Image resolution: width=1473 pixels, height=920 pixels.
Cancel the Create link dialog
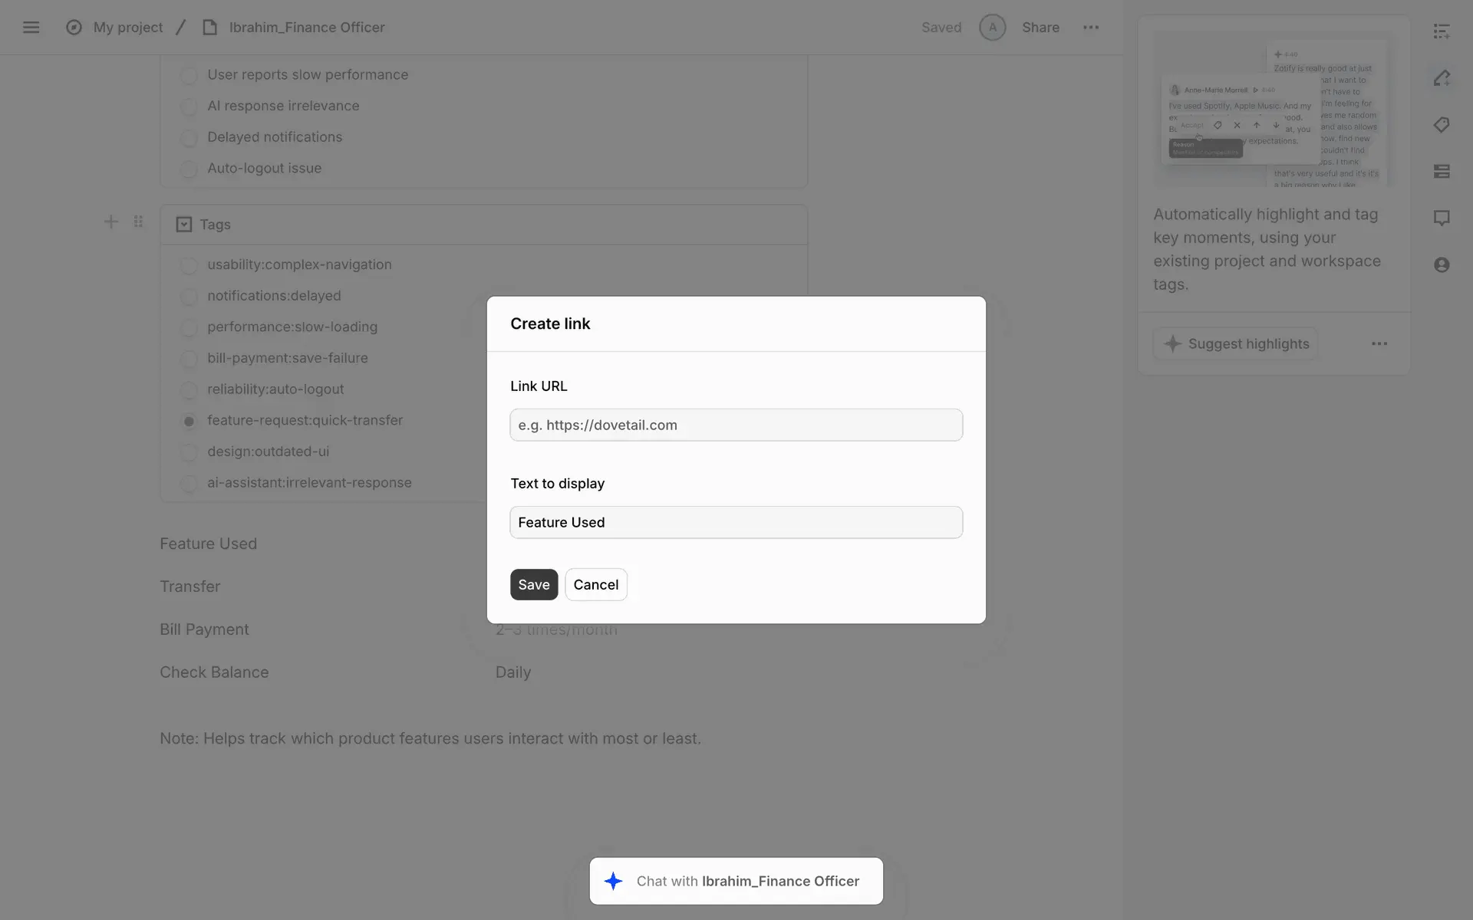pos(595,585)
